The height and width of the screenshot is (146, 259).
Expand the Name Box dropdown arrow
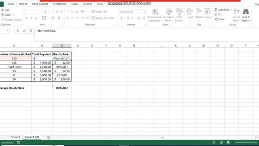[7, 31]
